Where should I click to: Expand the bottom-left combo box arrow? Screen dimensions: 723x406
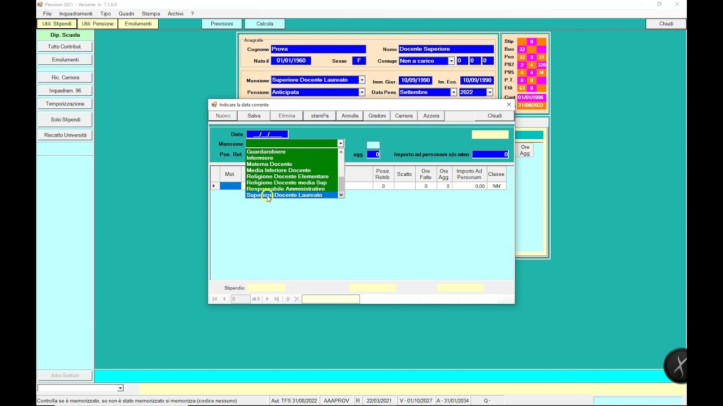(x=120, y=388)
